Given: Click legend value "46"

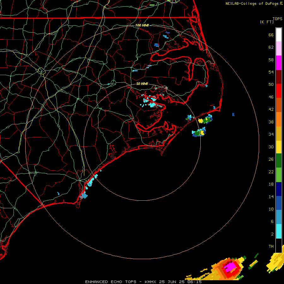Looking at the screenshot, I should click(271, 97).
